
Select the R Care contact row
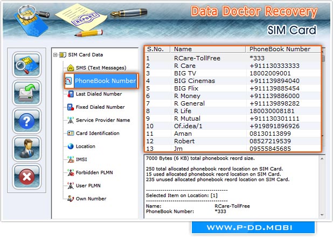(233, 66)
